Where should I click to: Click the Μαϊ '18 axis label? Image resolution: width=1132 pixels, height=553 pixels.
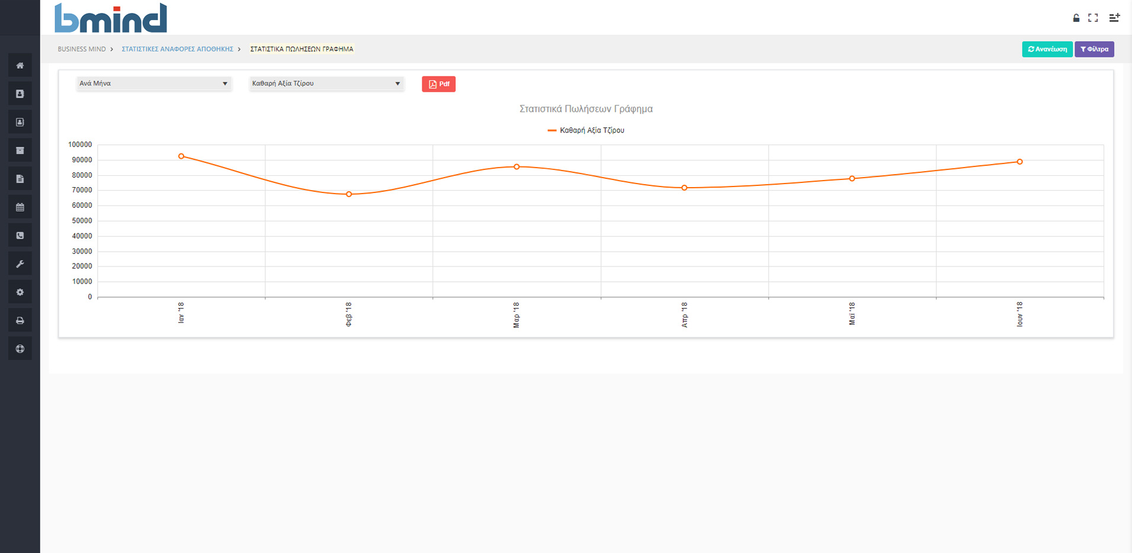point(852,313)
